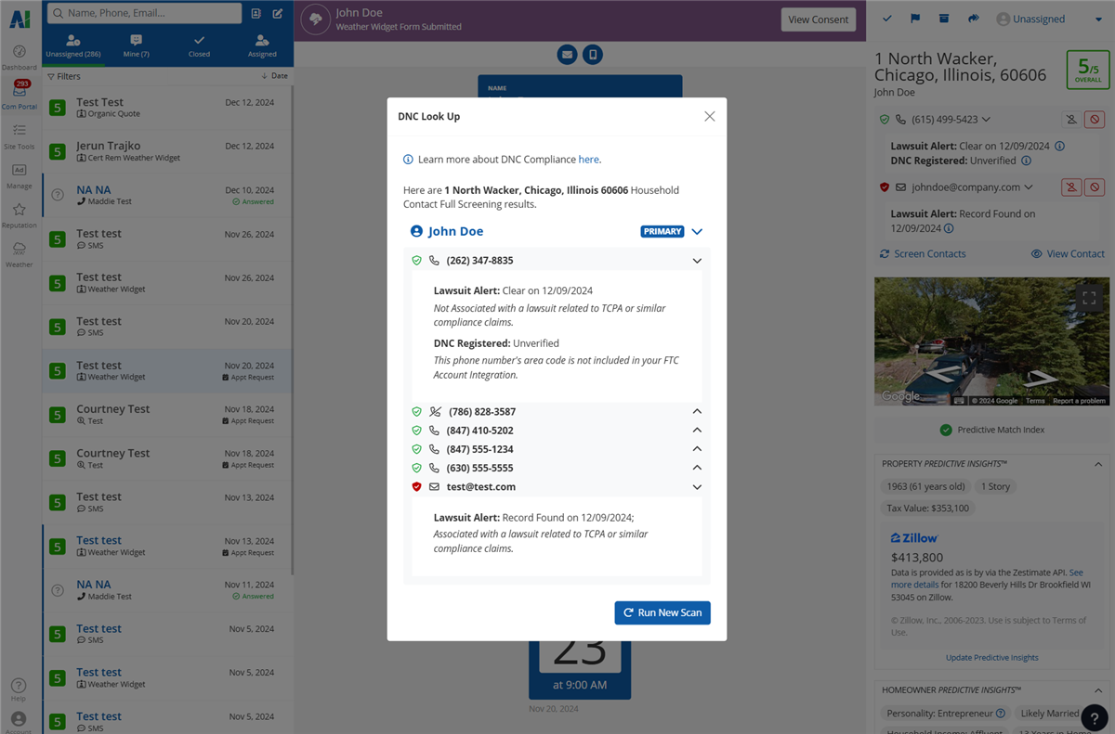This screenshot has width=1115, height=734.
Task: Click the mobile phone icon above the form
Action: (x=593, y=55)
